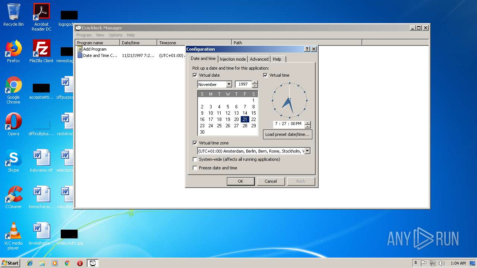This screenshot has height=268, width=477.
Task: Increase time with spinner up arrow
Action: (307, 122)
